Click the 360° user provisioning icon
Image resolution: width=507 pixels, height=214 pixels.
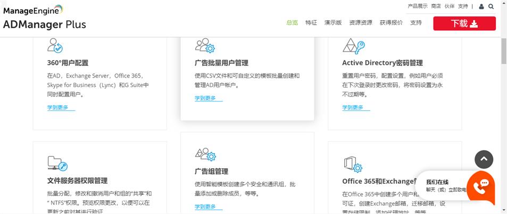(x=55, y=46)
